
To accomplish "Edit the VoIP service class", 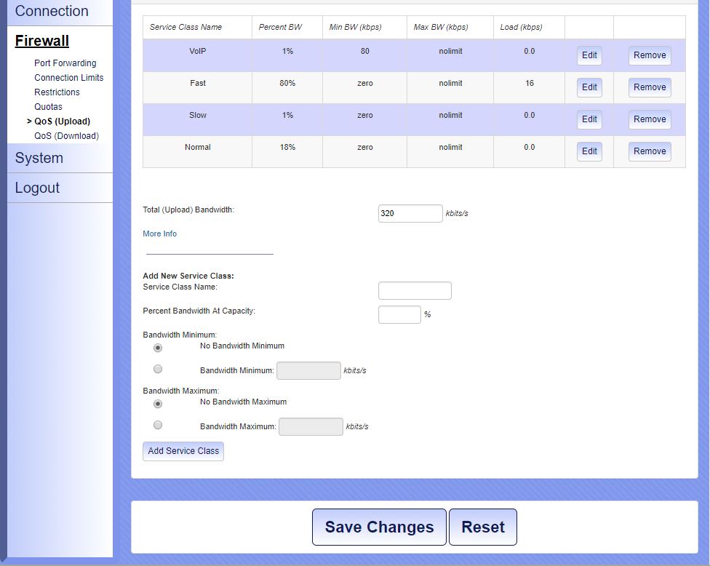I will point(589,55).
